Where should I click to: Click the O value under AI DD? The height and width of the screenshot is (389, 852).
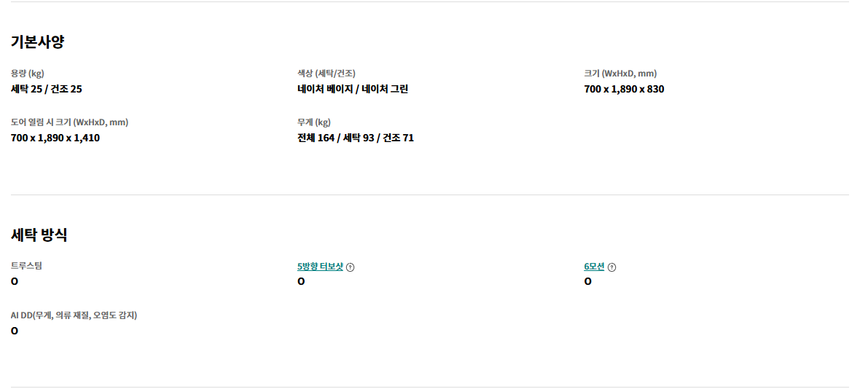pyautogui.click(x=15, y=331)
